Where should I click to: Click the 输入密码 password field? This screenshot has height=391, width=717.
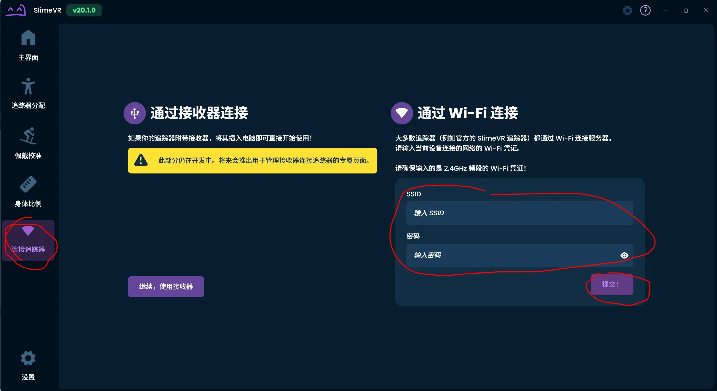(520, 255)
